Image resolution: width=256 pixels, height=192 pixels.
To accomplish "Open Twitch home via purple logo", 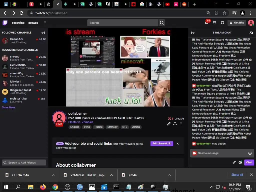I will pyautogui.click(x=5, y=23).
